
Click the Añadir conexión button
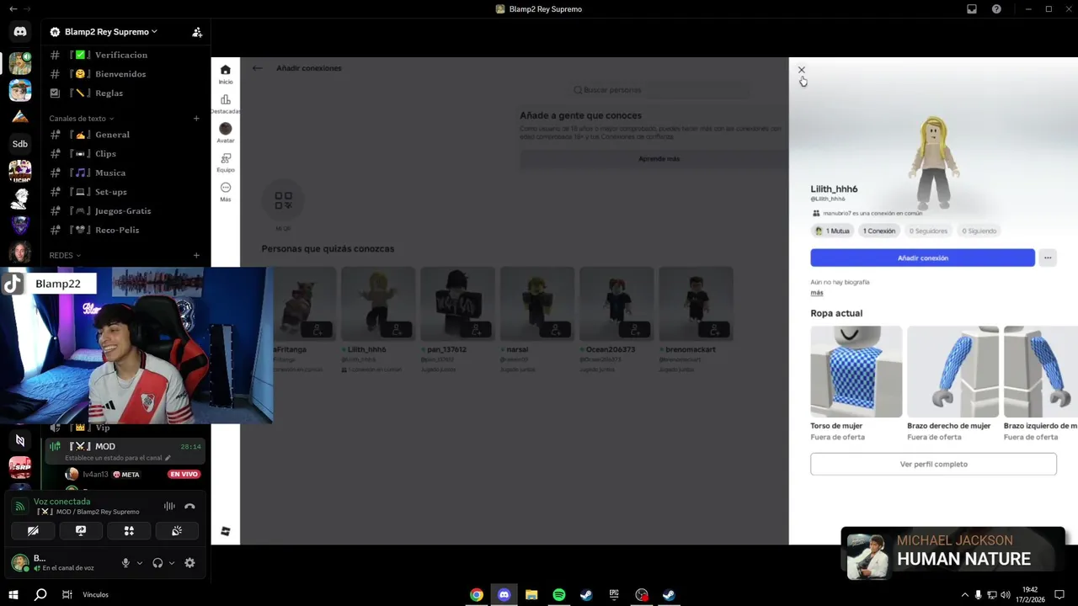[x=922, y=258]
